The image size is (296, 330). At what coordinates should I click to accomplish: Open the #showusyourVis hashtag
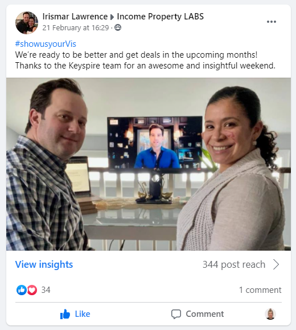point(46,44)
